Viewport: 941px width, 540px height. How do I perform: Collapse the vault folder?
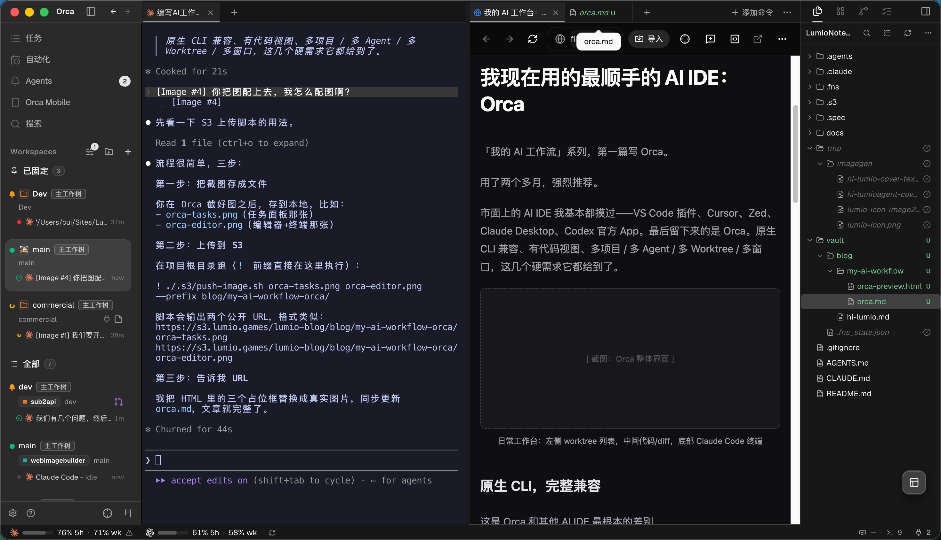click(870, 240)
